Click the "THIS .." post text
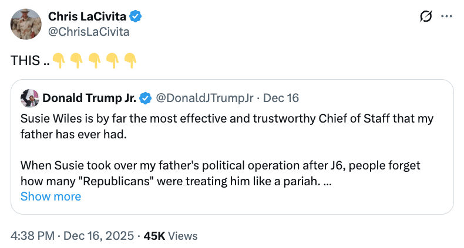The width and height of the screenshot is (464, 248). (x=29, y=60)
